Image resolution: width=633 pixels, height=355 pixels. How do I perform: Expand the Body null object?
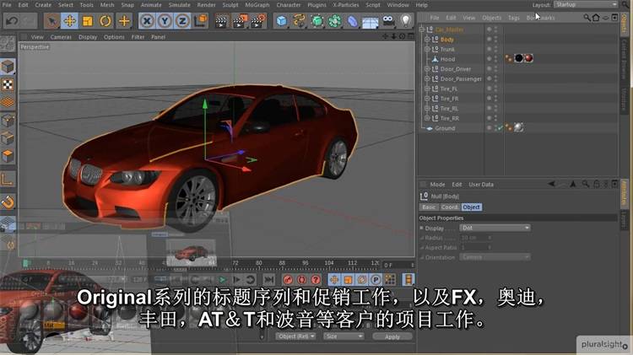(427, 39)
